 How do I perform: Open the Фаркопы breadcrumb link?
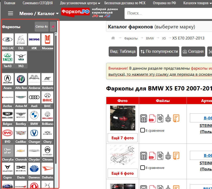click(x=131, y=38)
